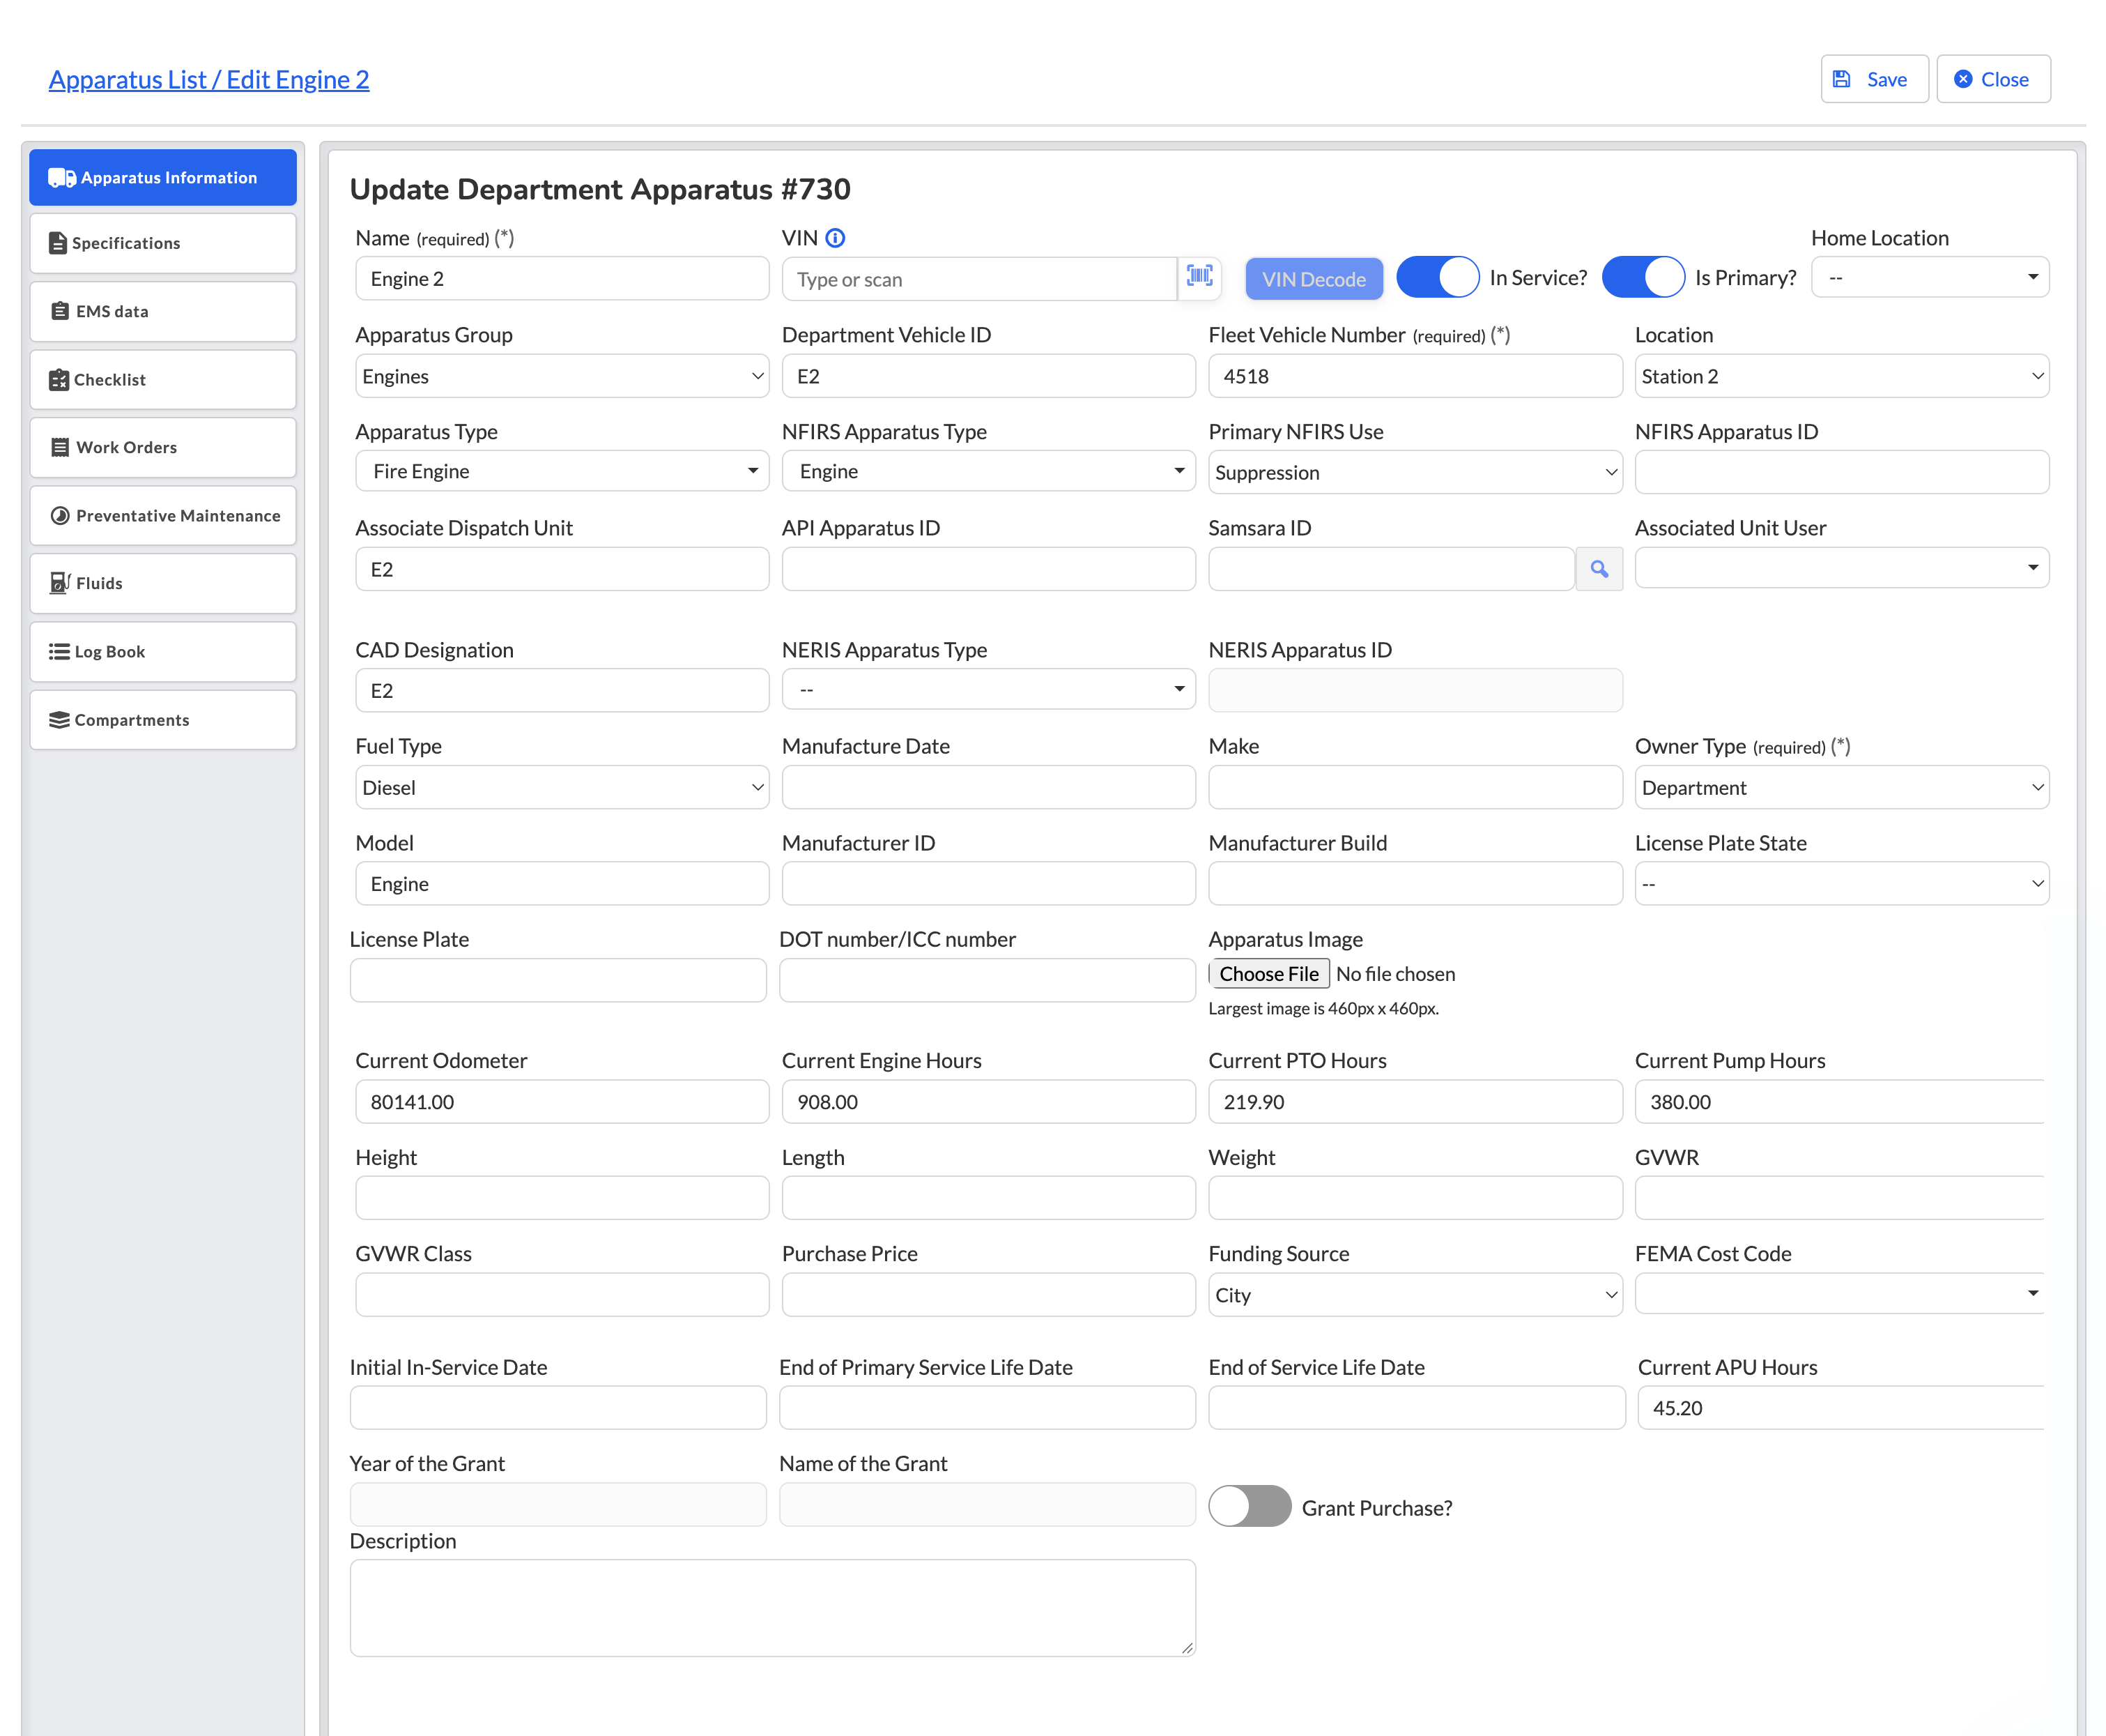Image resolution: width=2106 pixels, height=1736 pixels.
Task: Open the Apparatus Type dropdown
Action: click(562, 471)
